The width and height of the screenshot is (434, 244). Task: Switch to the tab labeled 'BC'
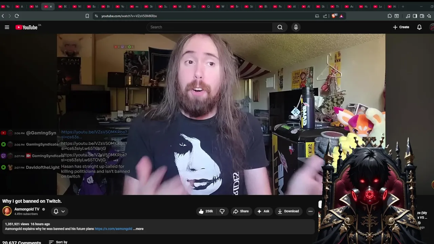pyautogui.click(x=62, y=6)
